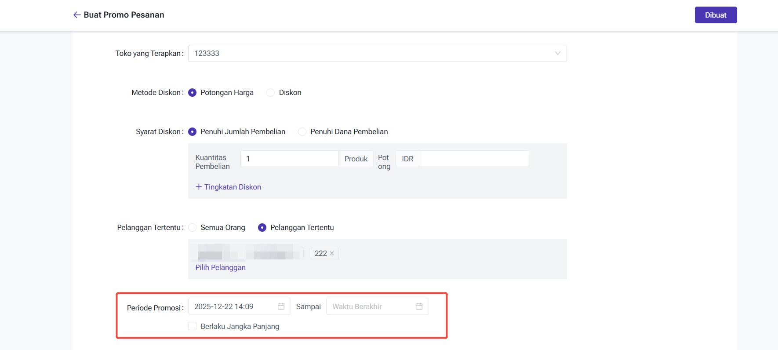Open calendar icon in start date field

tap(281, 306)
